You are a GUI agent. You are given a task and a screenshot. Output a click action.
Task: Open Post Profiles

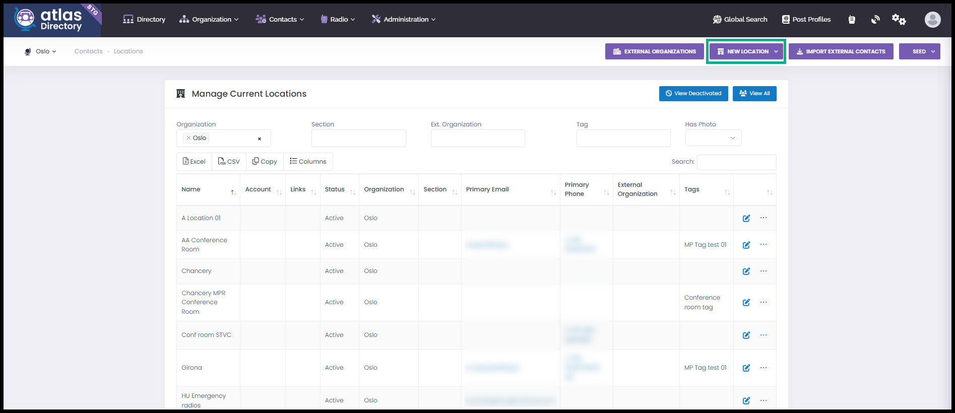pyautogui.click(x=806, y=19)
